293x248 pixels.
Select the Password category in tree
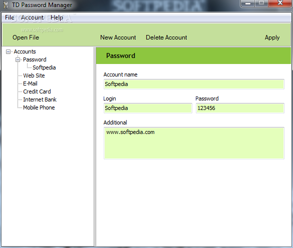pos(35,59)
